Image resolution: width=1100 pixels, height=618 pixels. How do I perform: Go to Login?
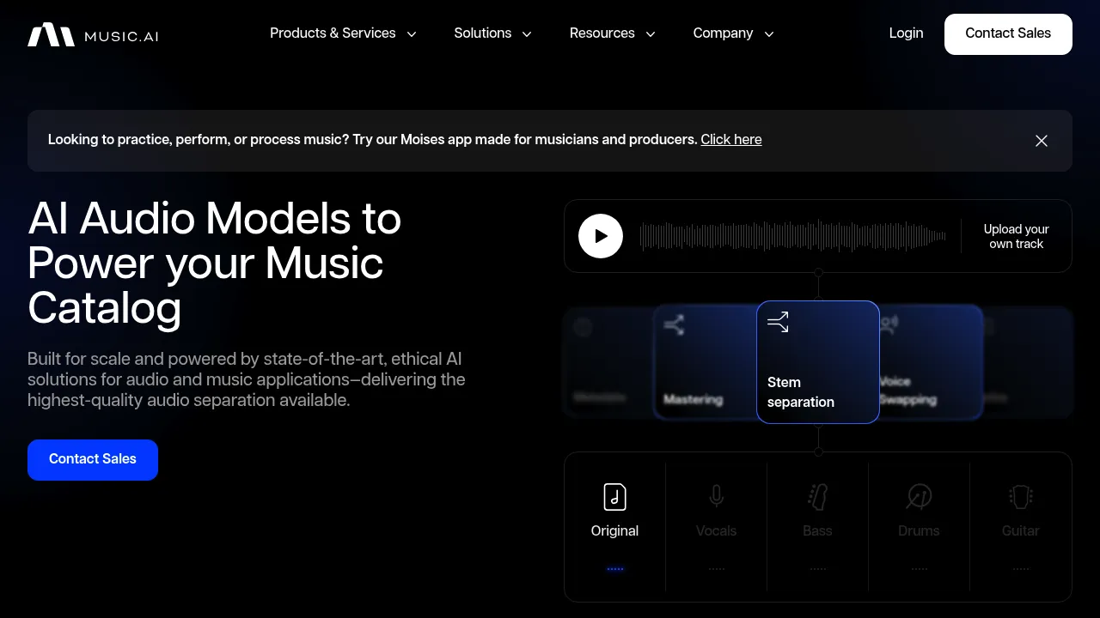[x=906, y=33]
